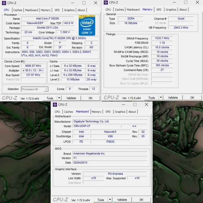This screenshot has width=203, height=203.
Task: Click memory Type field DDR4
Action: pyautogui.click(x=131, y=19)
